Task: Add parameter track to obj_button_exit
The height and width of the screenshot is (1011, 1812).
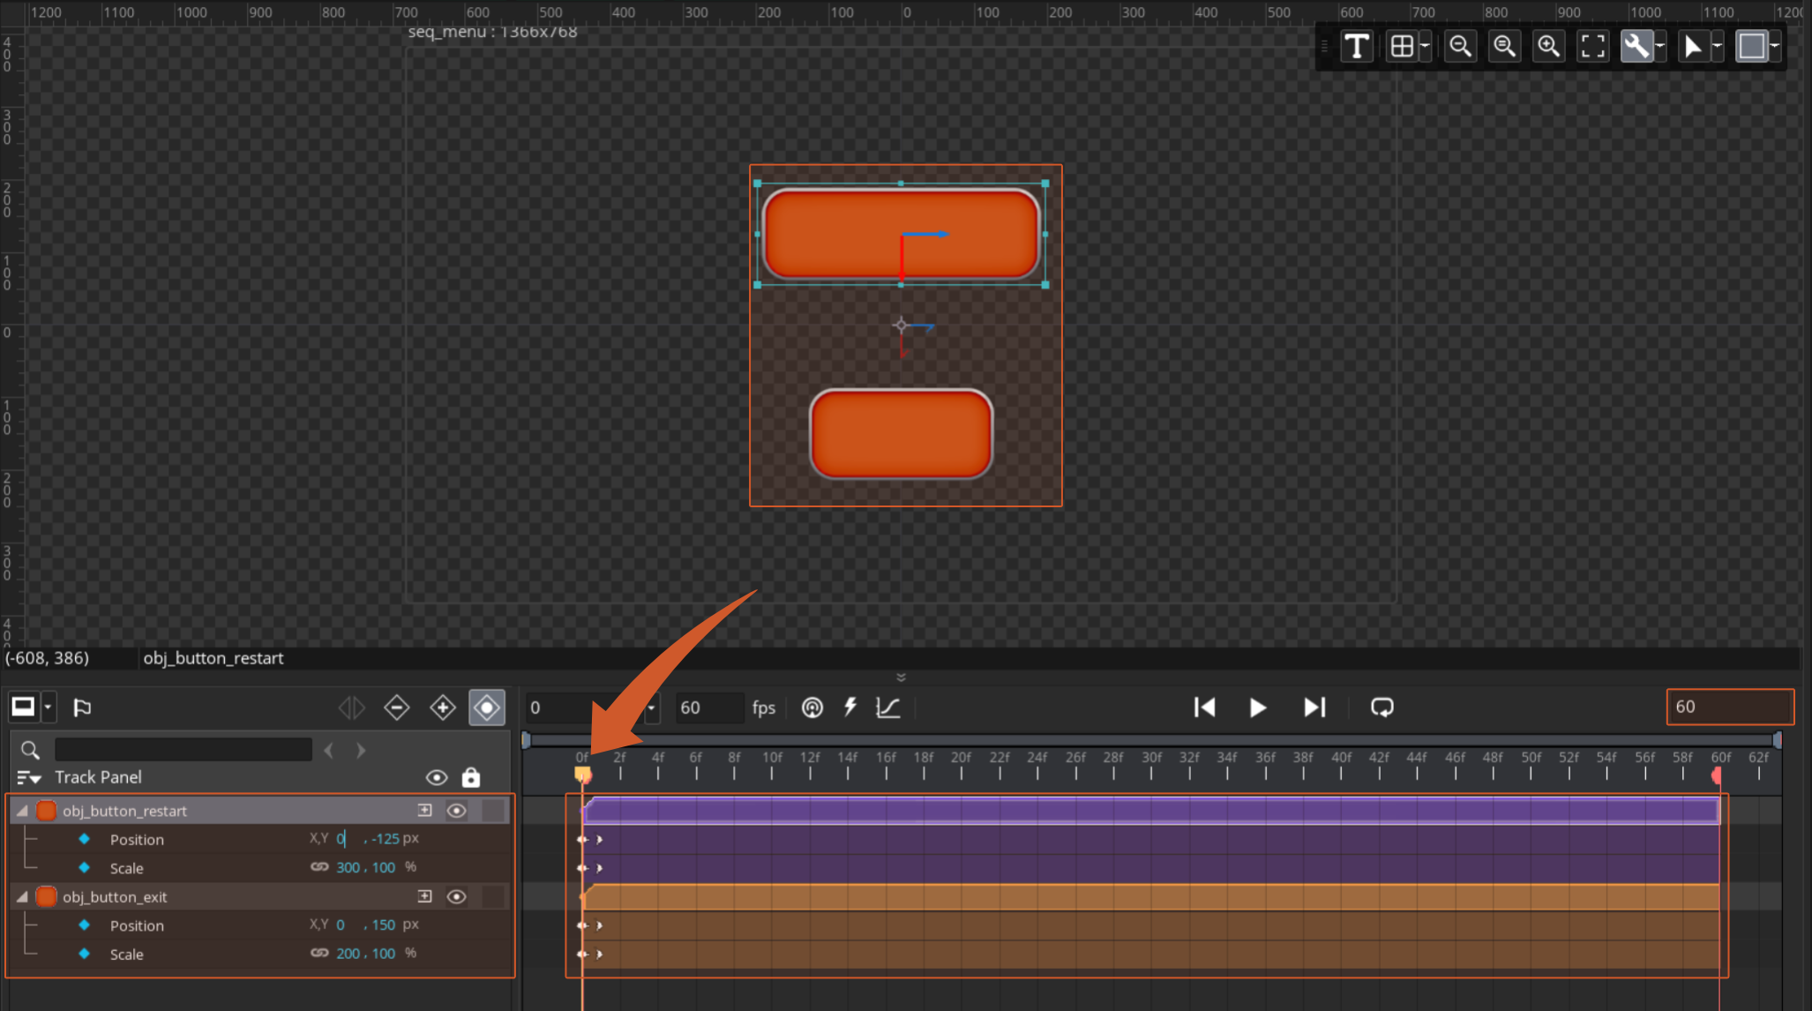Action: coord(425,896)
